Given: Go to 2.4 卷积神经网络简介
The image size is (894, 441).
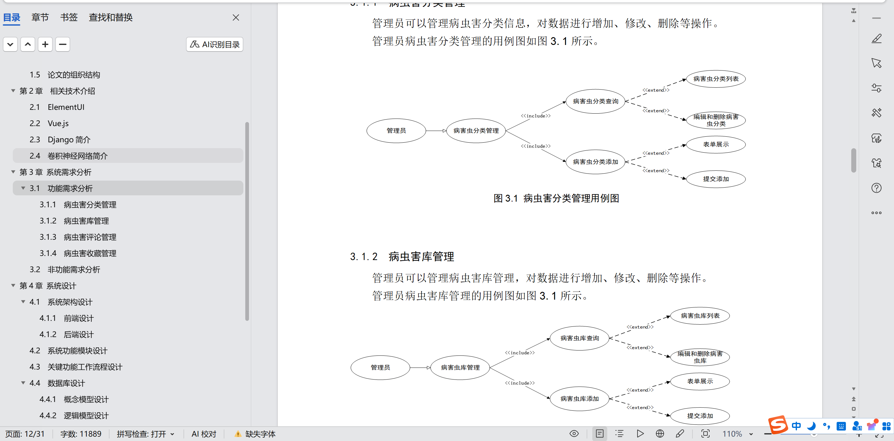Looking at the screenshot, I should [x=128, y=155].
